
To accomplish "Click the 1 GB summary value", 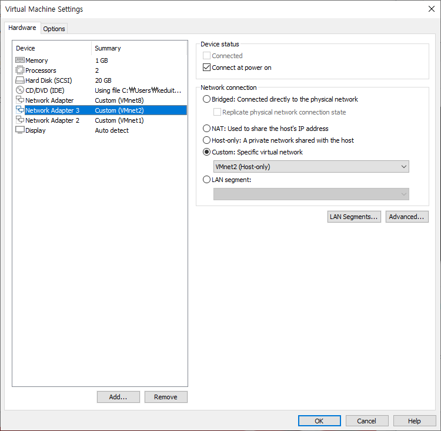I will (x=102, y=60).
